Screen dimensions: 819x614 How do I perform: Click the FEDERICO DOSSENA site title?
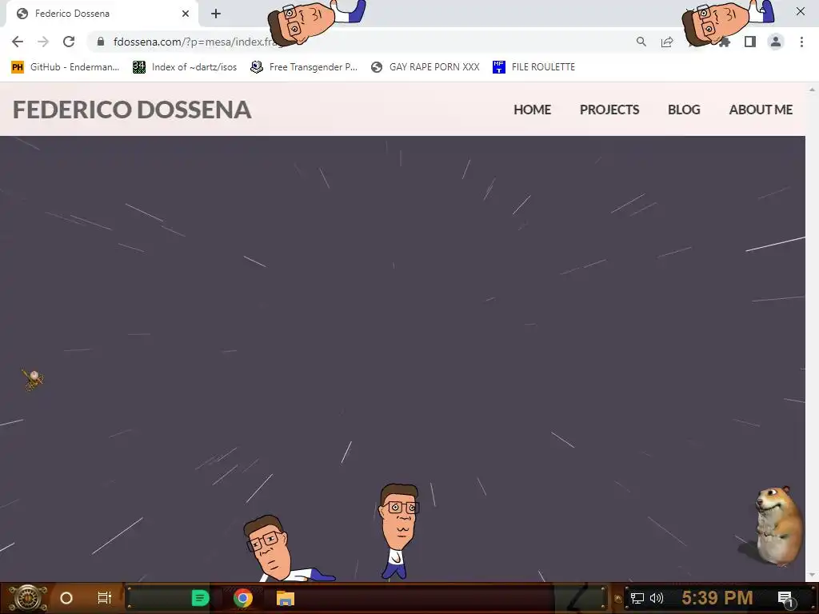pyautogui.click(x=132, y=110)
